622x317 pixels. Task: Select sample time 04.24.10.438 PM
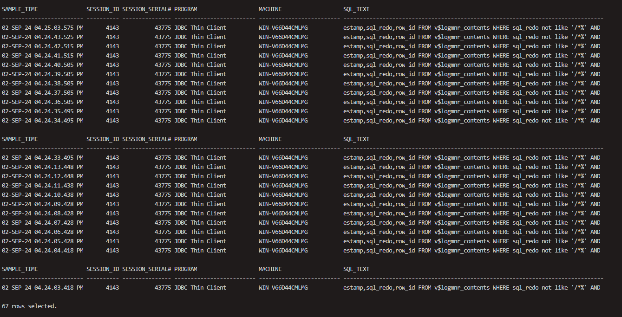tap(59, 195)
